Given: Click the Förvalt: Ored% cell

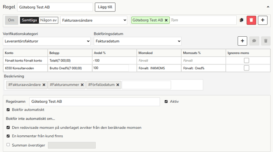Looking at the screenshot, I should pyautogui.click(x=203, y=68).
